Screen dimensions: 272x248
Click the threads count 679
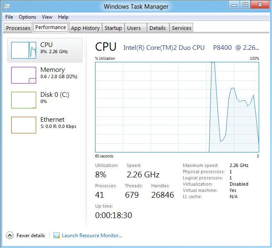click(x=132, y=195)
